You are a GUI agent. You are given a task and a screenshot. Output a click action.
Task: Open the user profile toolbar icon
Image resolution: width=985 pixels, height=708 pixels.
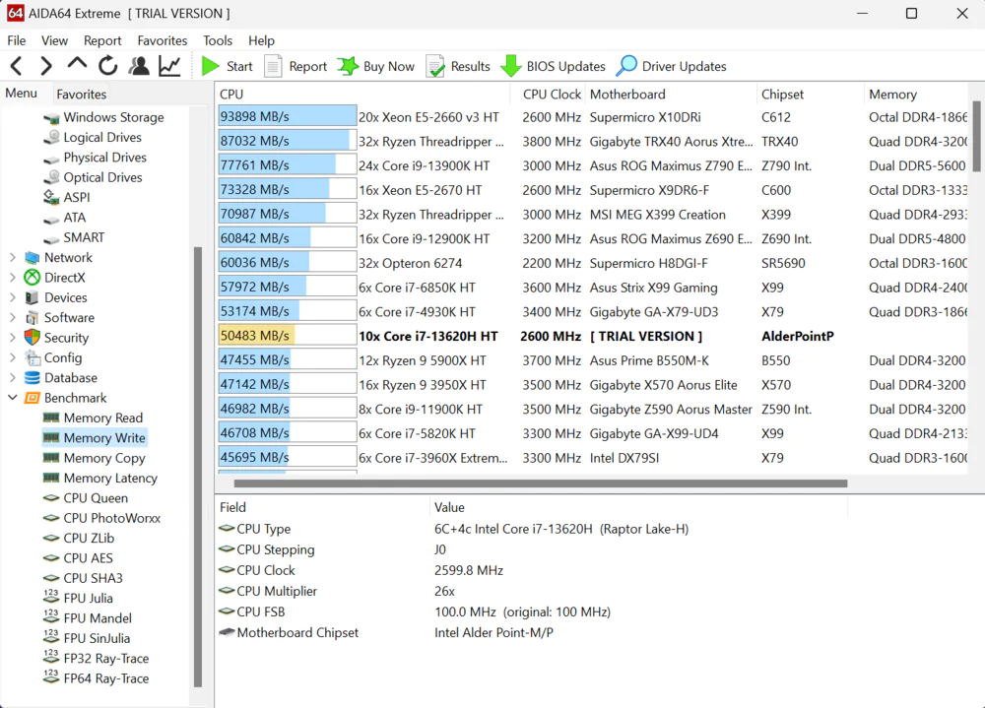coord(139,66)
